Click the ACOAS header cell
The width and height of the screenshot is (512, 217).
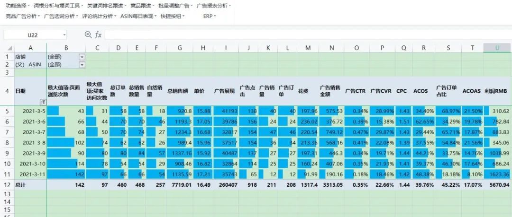click(x=473, y=91)
